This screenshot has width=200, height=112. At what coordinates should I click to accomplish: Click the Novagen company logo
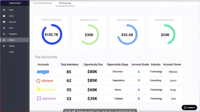click(43, 72)
